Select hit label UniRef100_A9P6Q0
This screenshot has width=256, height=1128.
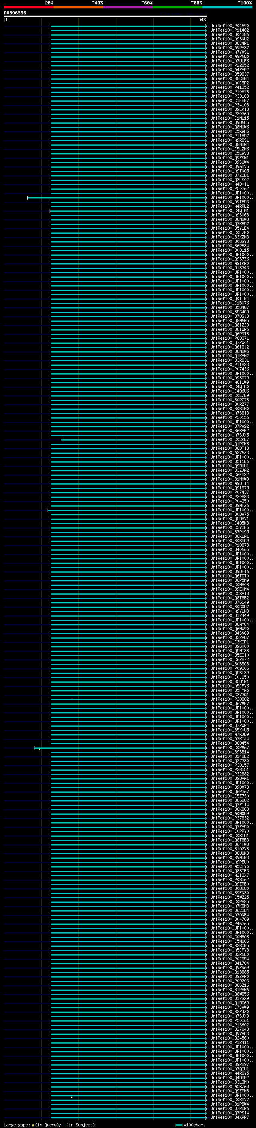230,56
